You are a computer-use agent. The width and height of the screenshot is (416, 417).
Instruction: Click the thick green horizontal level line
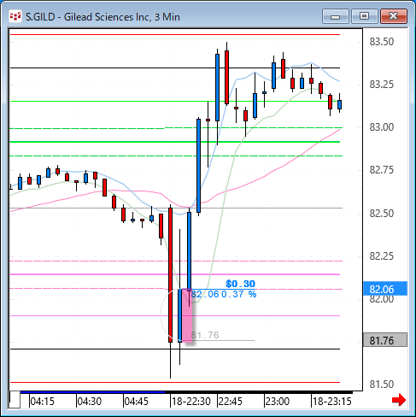click(x=175, y=142)
